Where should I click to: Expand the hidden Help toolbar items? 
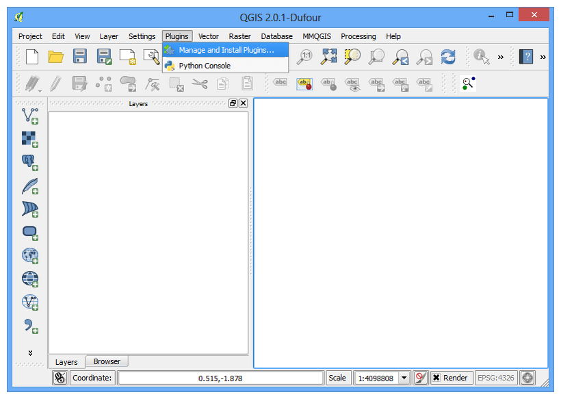[543, 57]
